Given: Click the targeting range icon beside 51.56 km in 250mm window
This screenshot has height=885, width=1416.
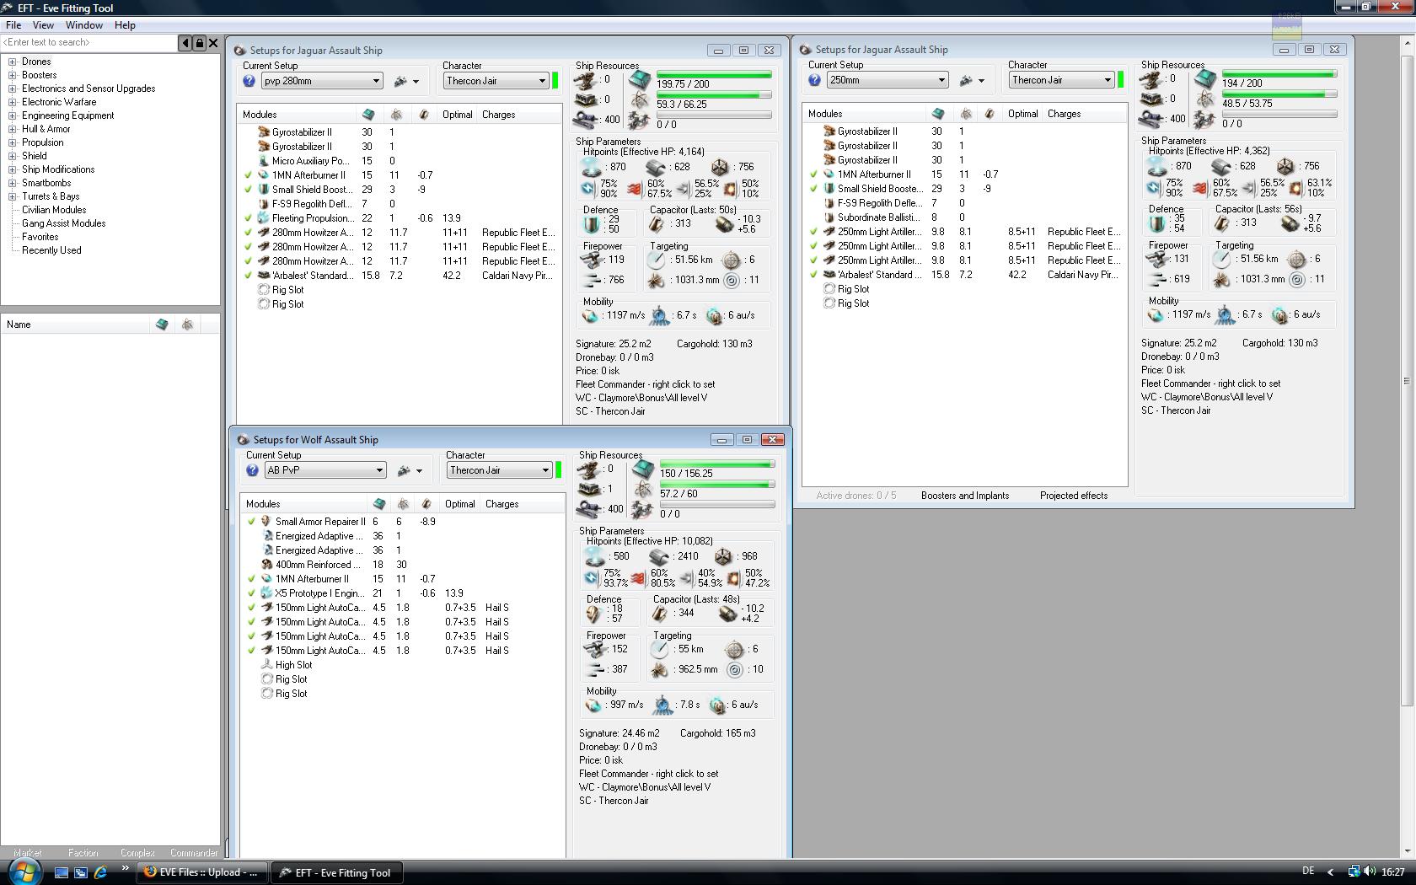Looking at the screenshot, I should point(1222,260).
